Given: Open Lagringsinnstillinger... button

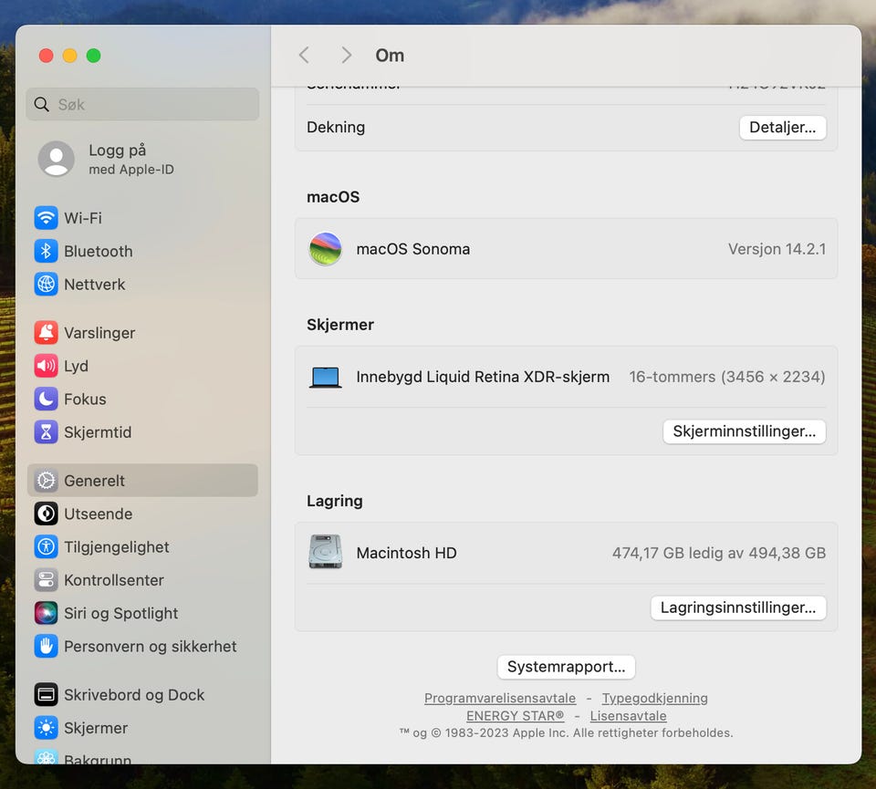Looking at the screenshot, I should [737, 607].
